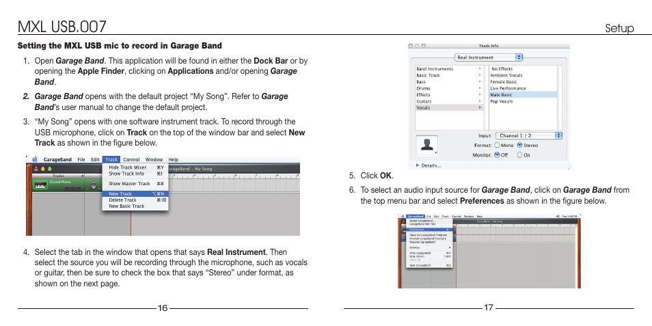Image resolution: width=652 pixels, height=326 pixels.
Task: Open the Input Channel 1 / 2 dropdown
Action: [x=529, y=135]
